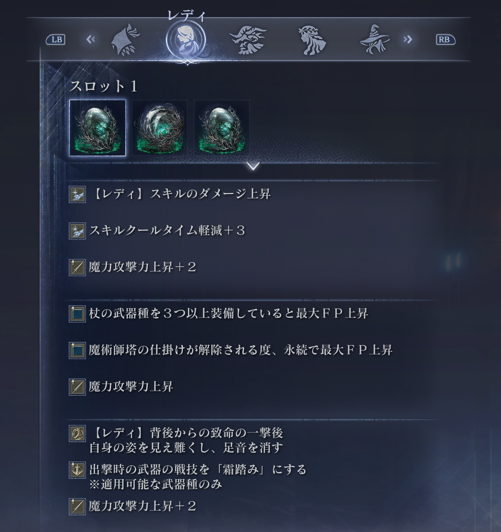Go to previous characters with left double-chevron
501x532 pixels.
tap(91, 40)
